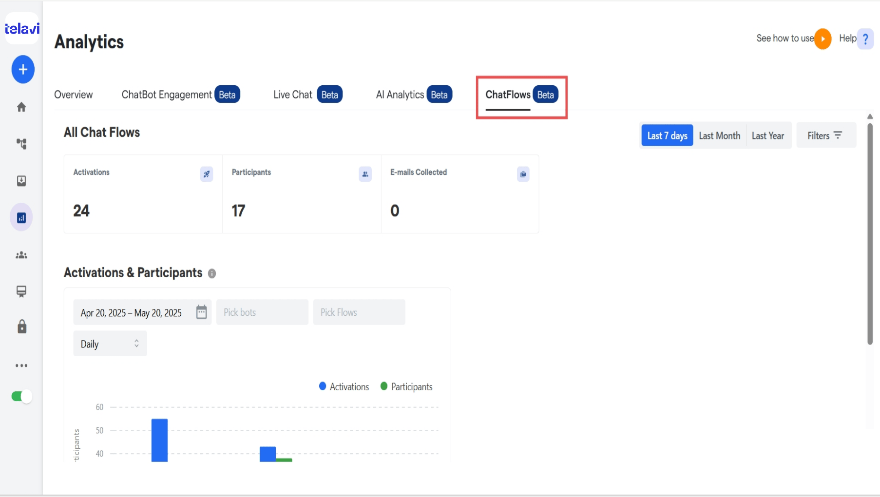Viewport: 880px width, 497px height.
Task: Open the chat widget monitor sidebar icon
Action: click(21, 291)
